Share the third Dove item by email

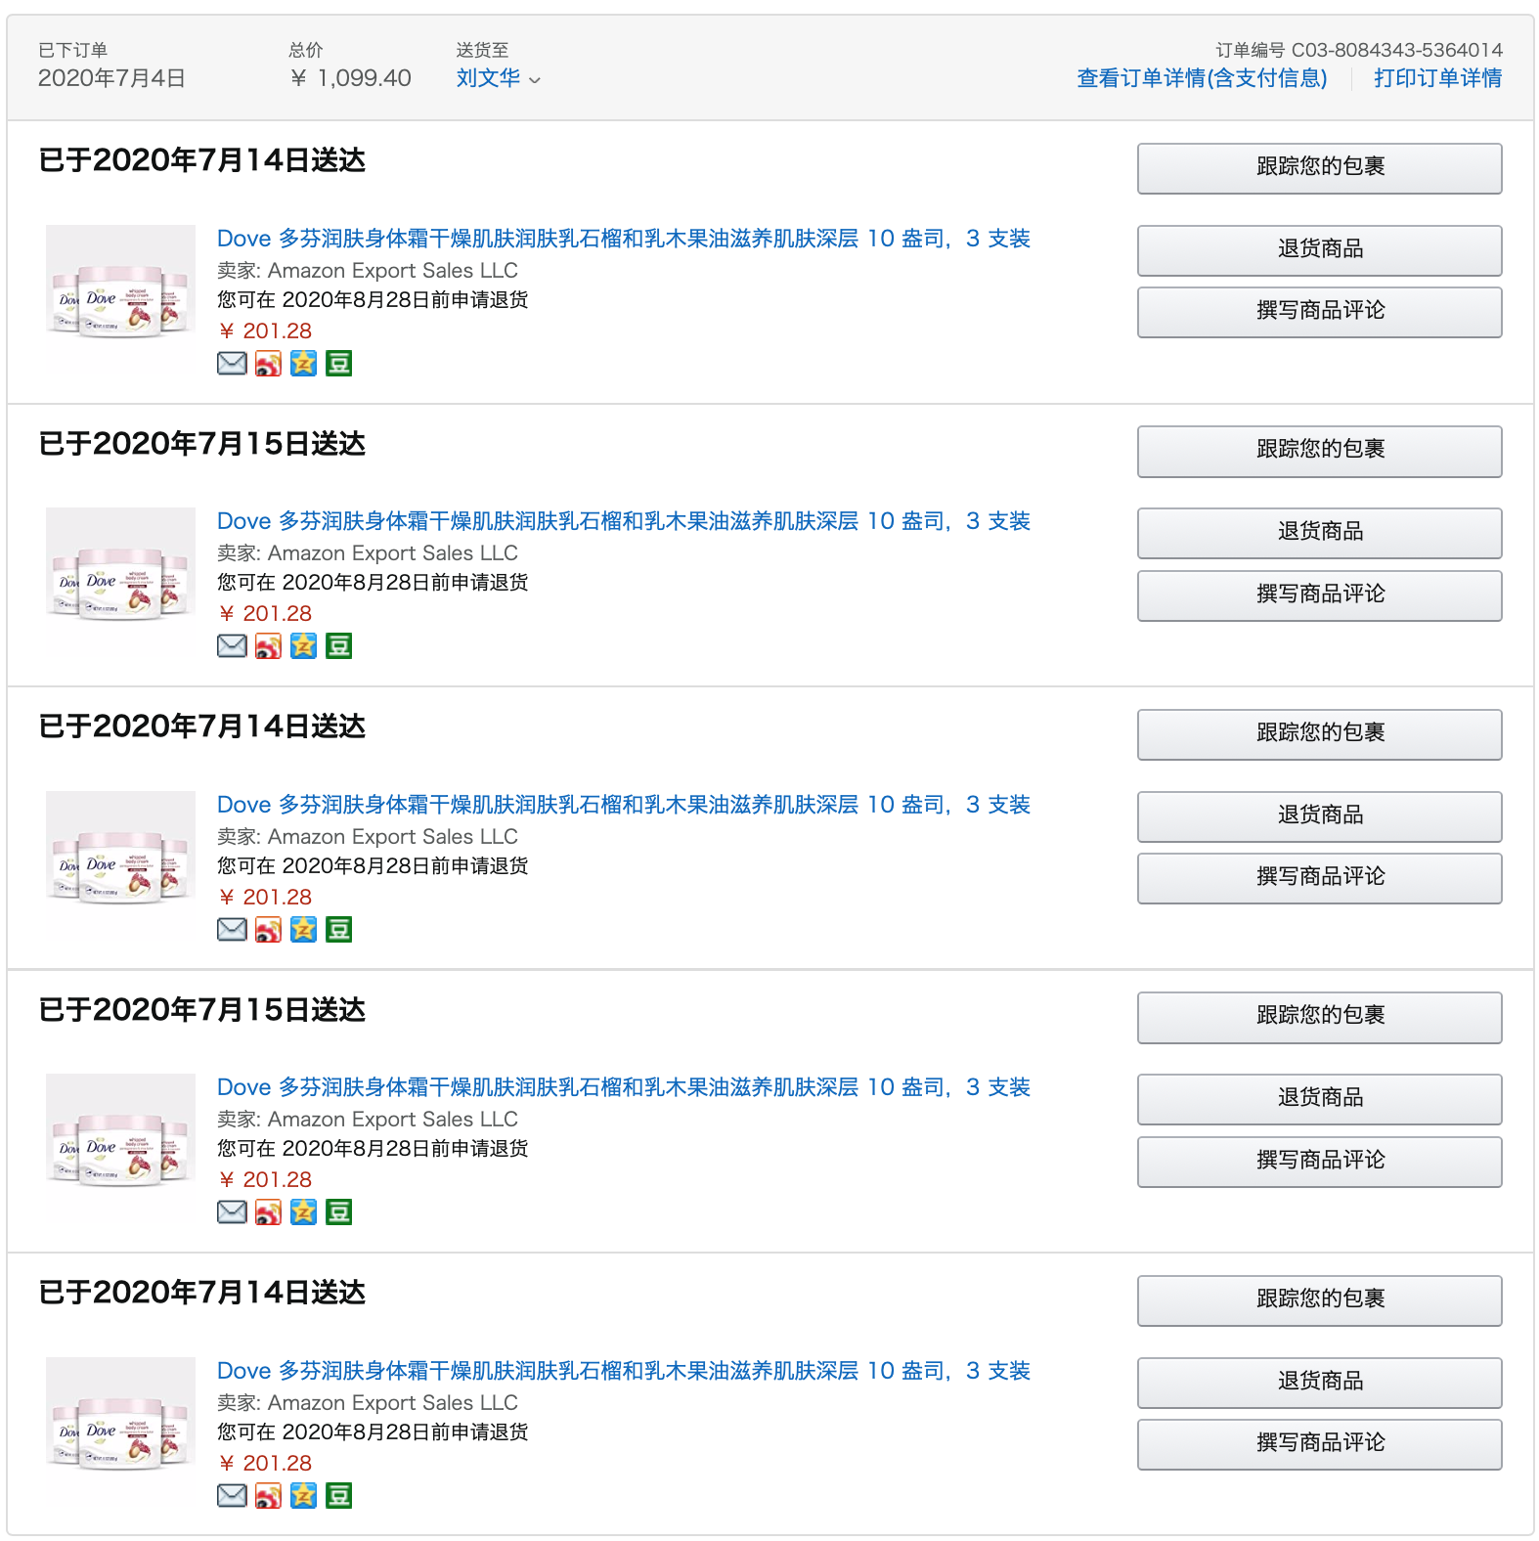(232, 930)
